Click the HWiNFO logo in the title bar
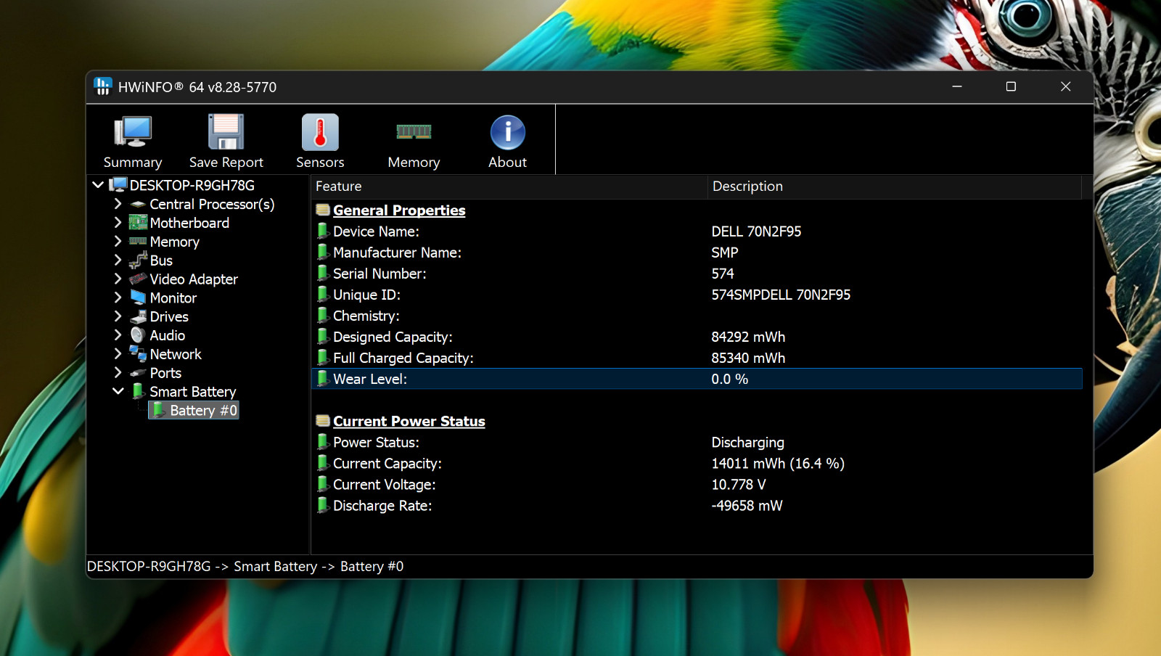This screenshot has width=1161, height=656. (103, 86)
